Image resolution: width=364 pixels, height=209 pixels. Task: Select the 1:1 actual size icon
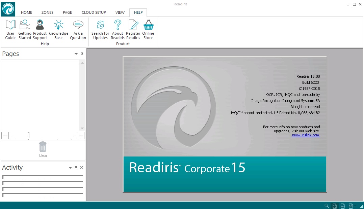pyautogui.click(x=350, y=206)
